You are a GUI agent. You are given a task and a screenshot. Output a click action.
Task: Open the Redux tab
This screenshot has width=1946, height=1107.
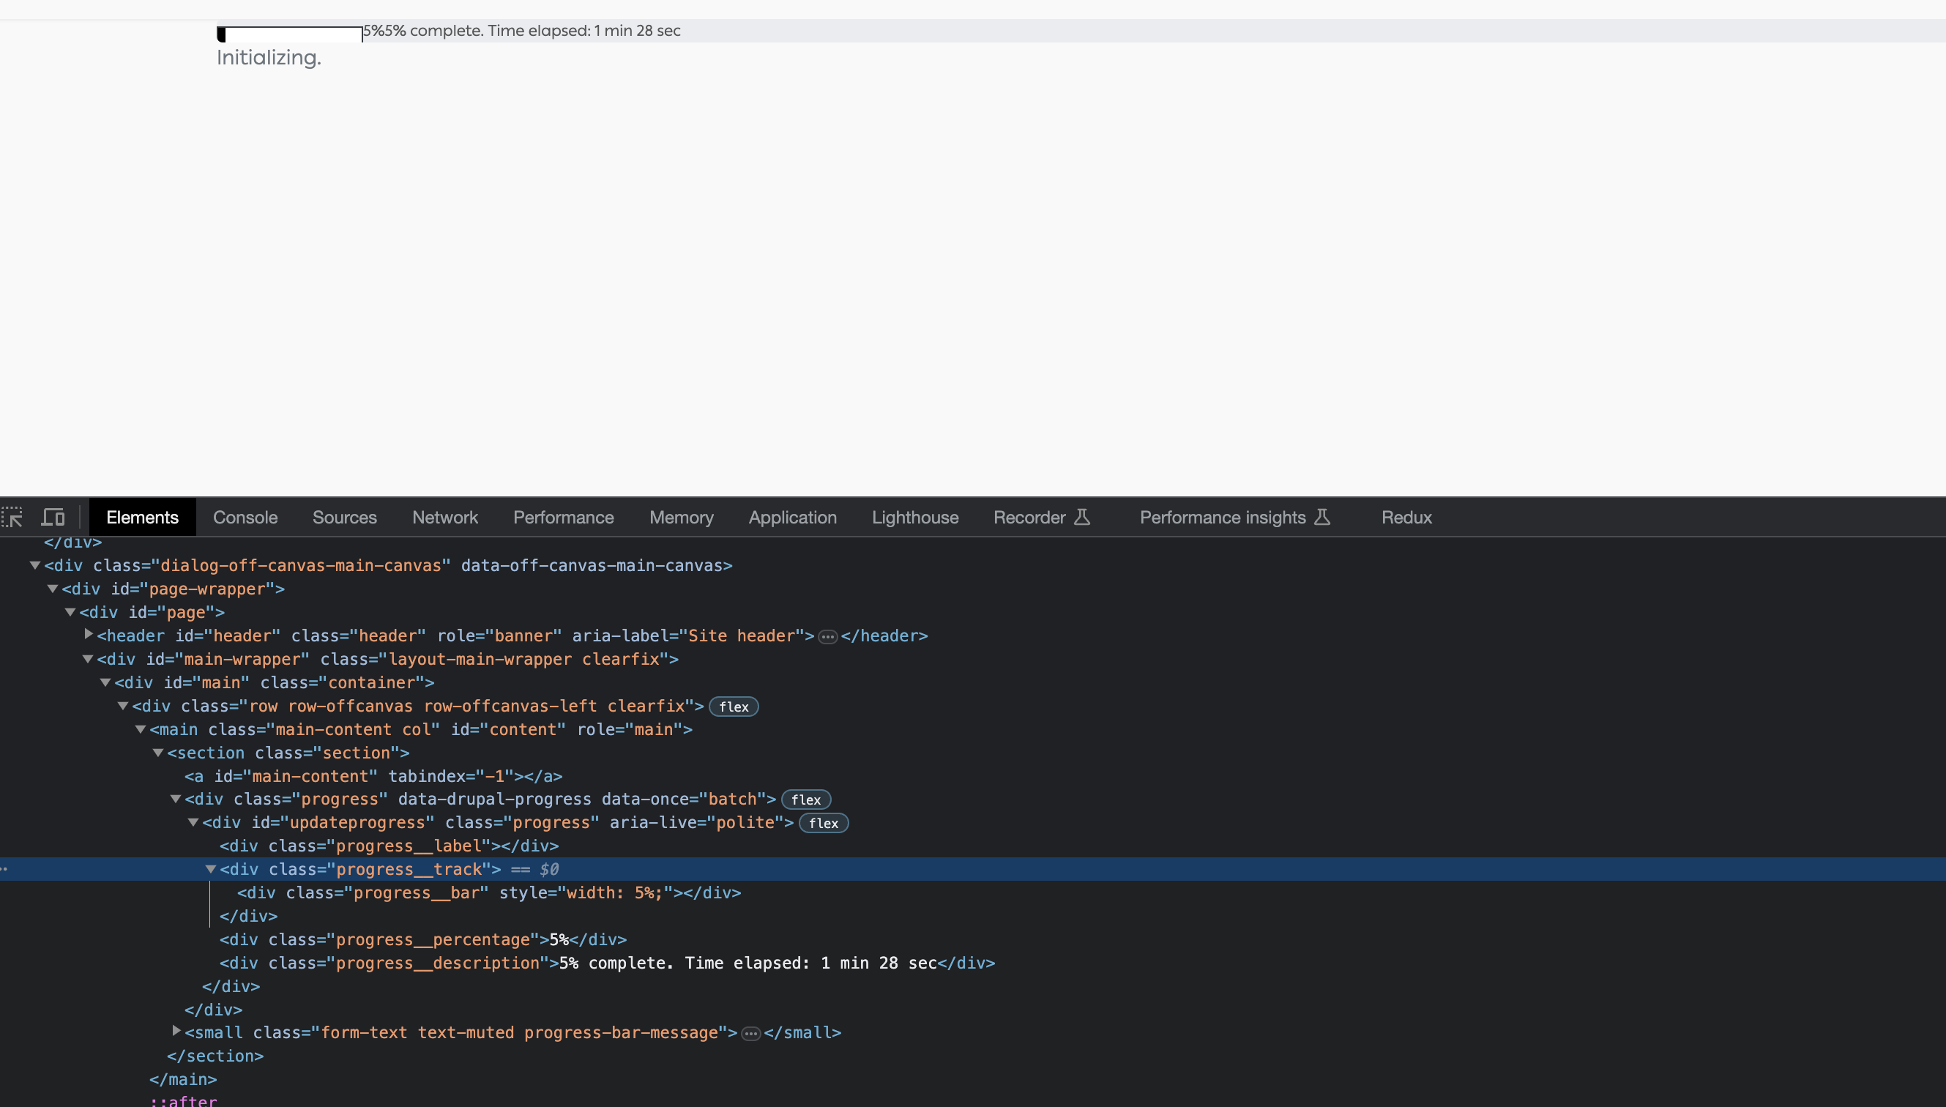pos(1406,518)
